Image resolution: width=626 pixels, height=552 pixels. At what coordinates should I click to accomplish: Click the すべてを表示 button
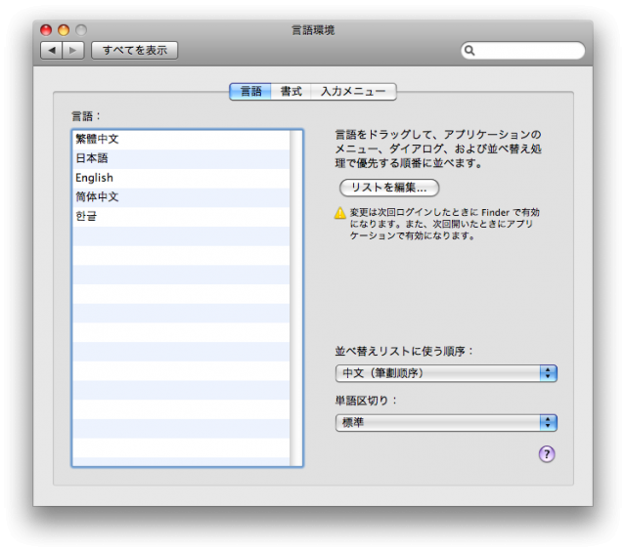(x=135, y=50)
